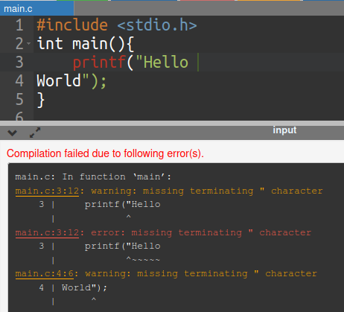
Task: Expand console to fullscreen with arrows icon
Action: tap(35, 133)
